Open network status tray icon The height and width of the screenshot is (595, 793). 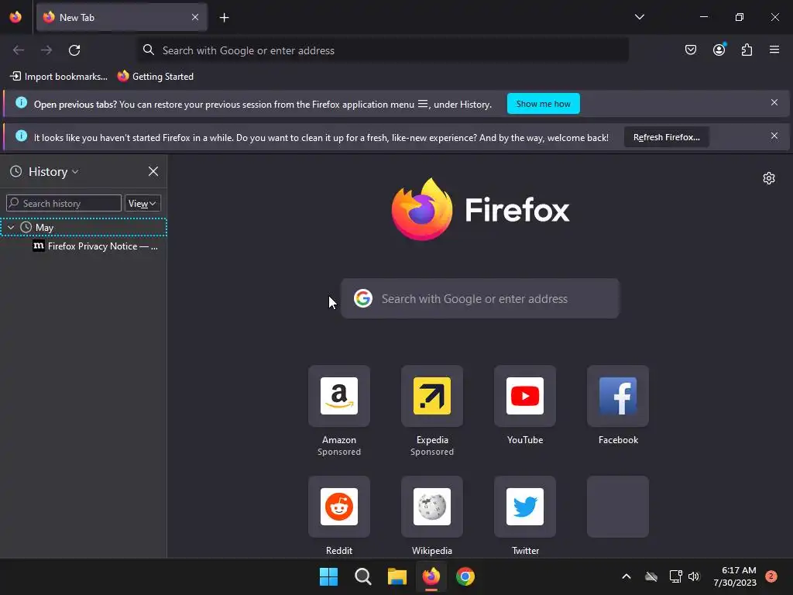click(675, 576)
